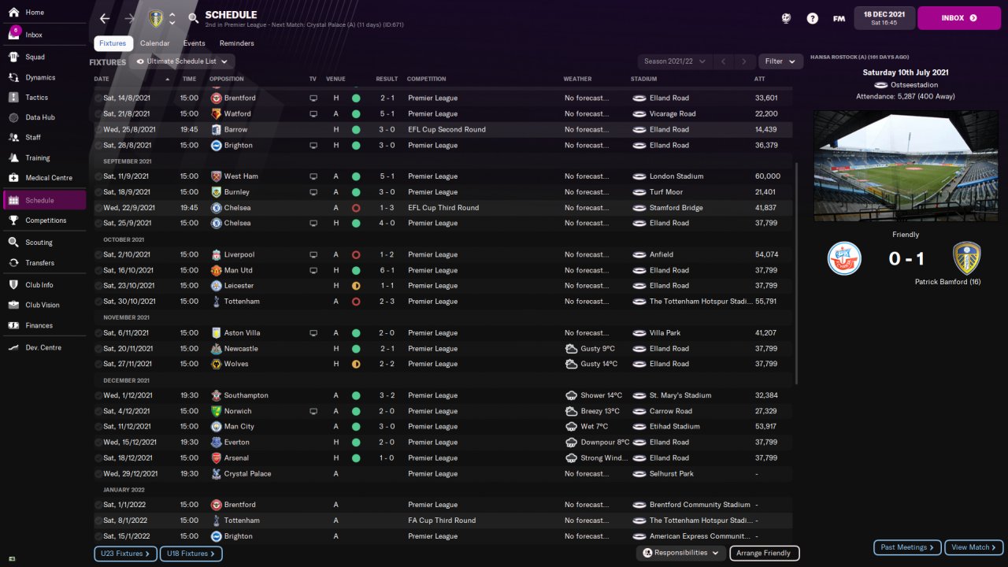Click the Arsenal club badge in the fixtures list

217,458
